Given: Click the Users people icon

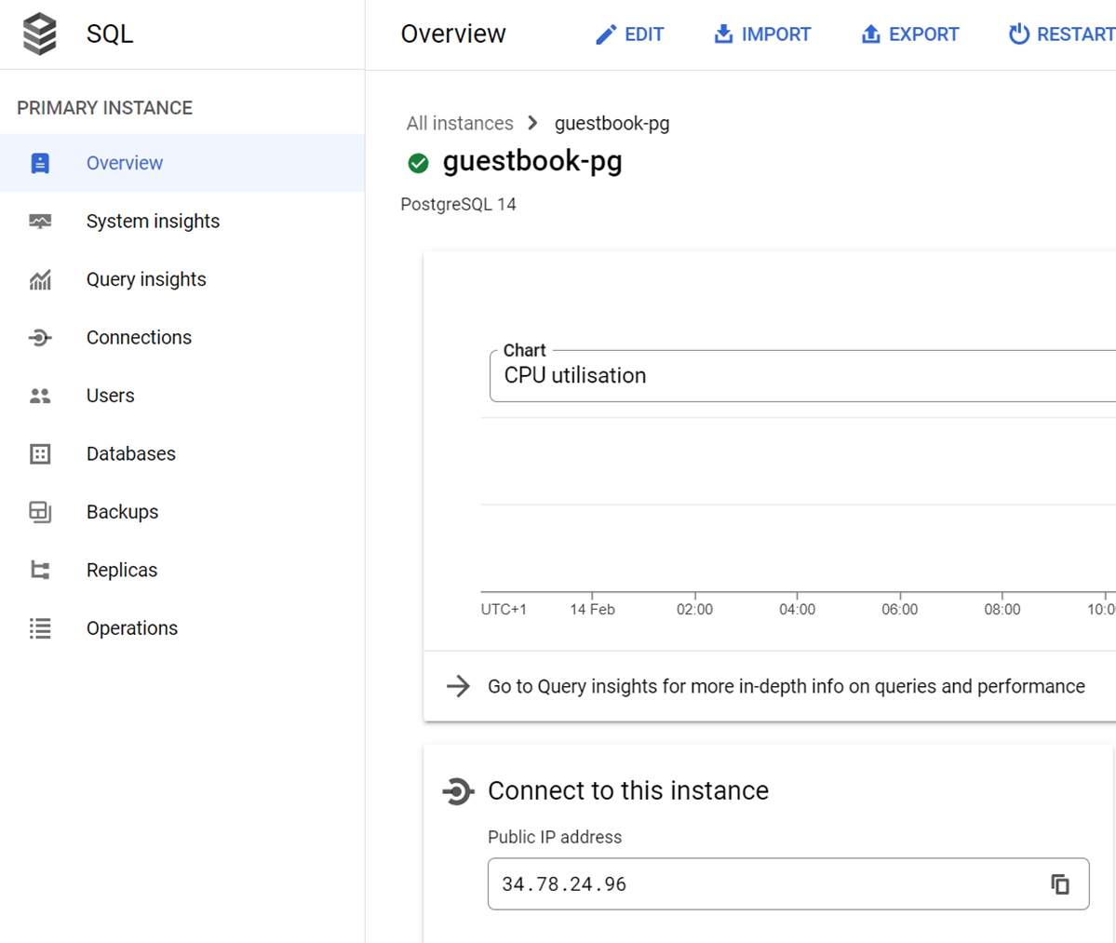Looking at the screenshot, I should click(x=40, y=396).
